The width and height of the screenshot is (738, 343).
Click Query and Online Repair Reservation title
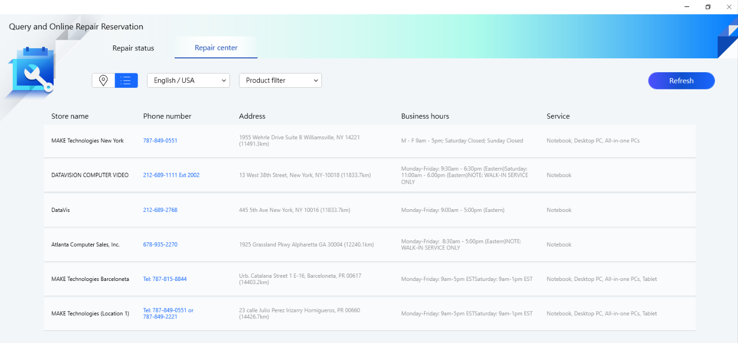76,27
